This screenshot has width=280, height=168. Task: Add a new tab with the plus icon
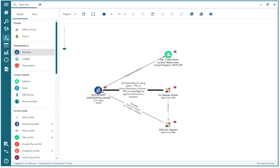point(40,4)
